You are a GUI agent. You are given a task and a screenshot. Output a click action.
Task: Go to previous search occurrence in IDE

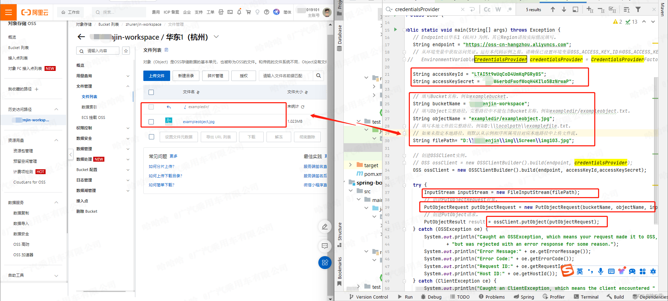pyautogui.click(x=553, y=9)
